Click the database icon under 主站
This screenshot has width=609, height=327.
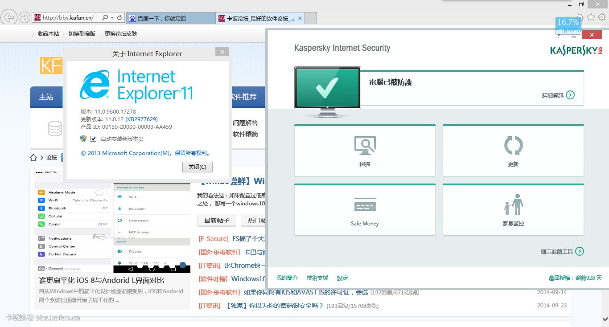coord(55,128)
